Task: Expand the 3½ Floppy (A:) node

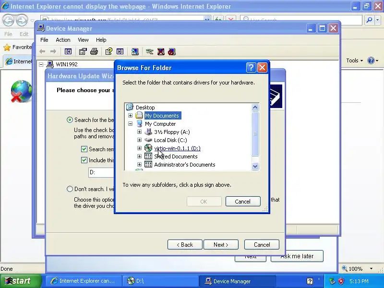Action: point(139,132)
